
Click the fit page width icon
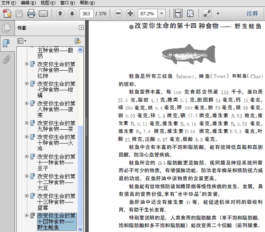(178, 14)
